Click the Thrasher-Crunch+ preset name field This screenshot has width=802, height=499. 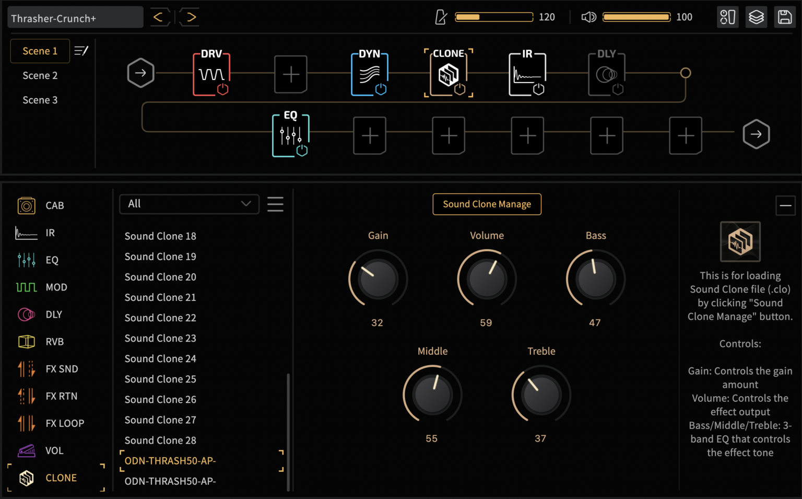[x=75, y=17]
